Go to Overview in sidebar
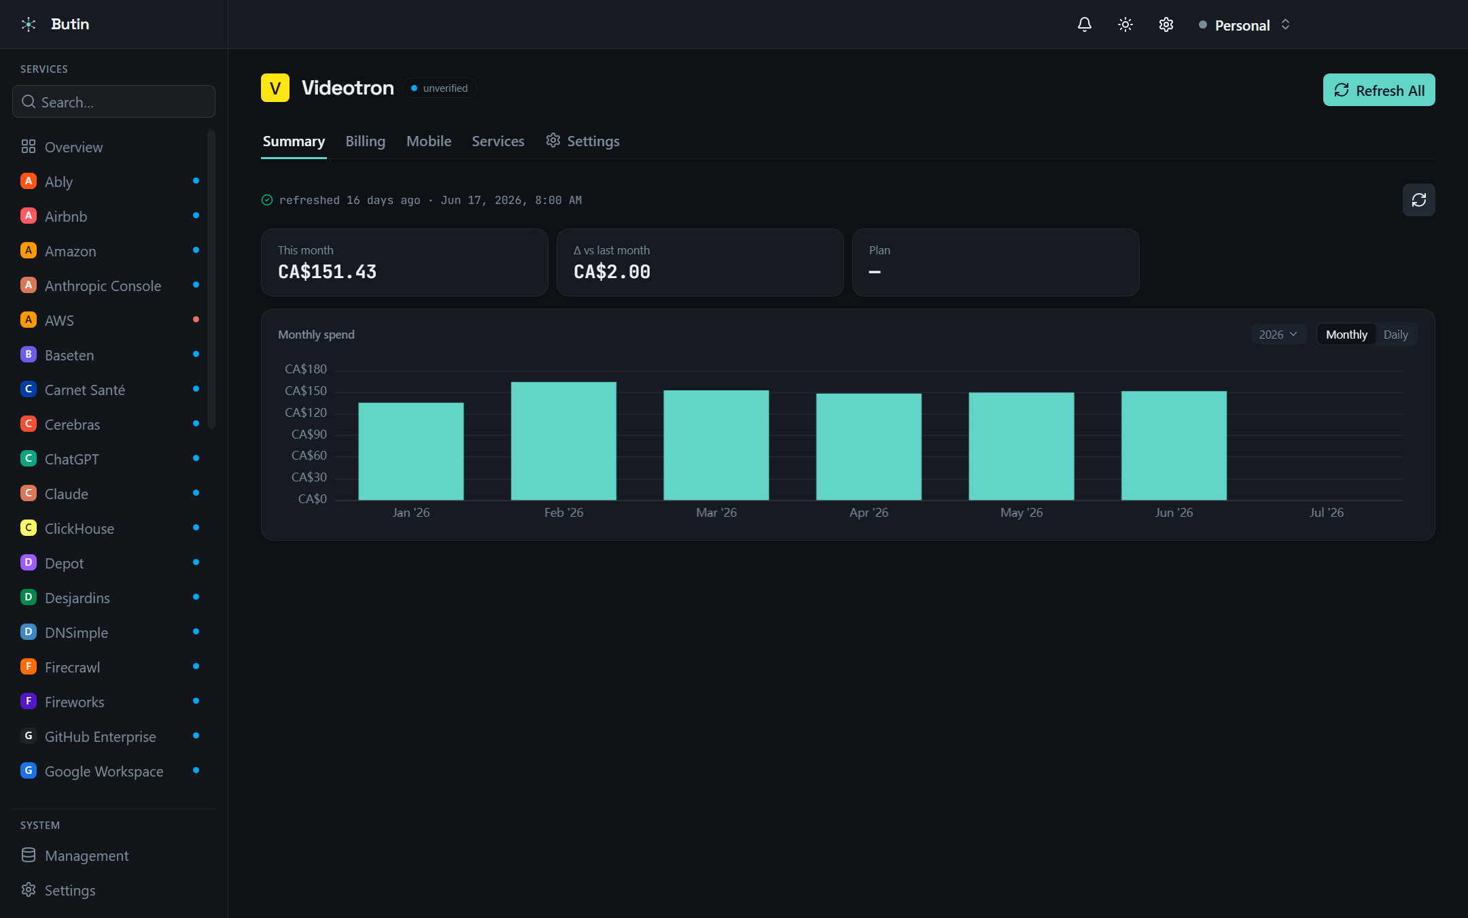This screenshot has width=1468, height=918. point(109,147)
